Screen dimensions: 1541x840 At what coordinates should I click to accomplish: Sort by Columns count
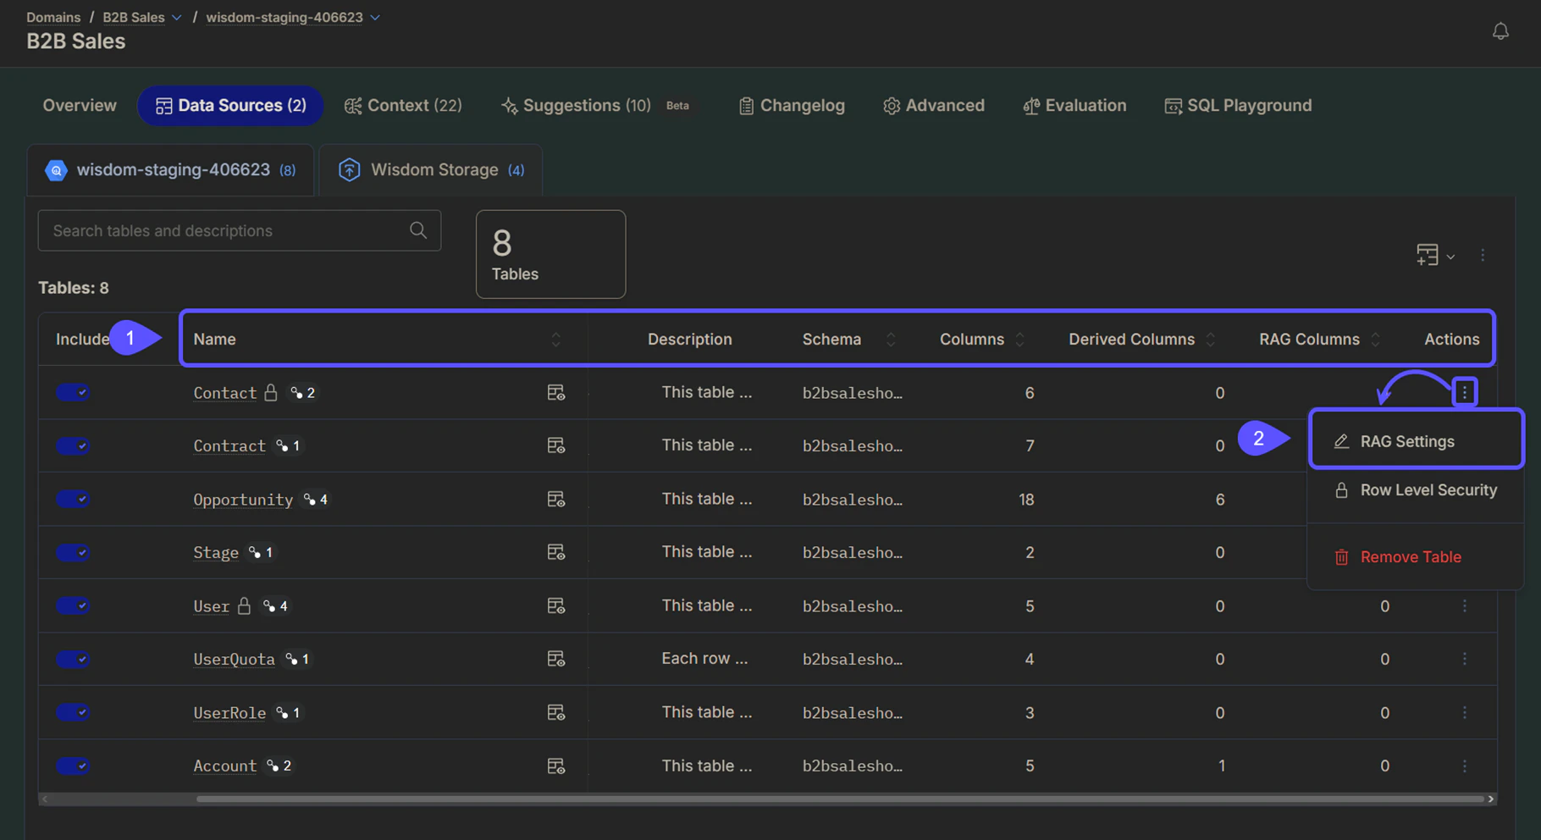pos(1020,339)
